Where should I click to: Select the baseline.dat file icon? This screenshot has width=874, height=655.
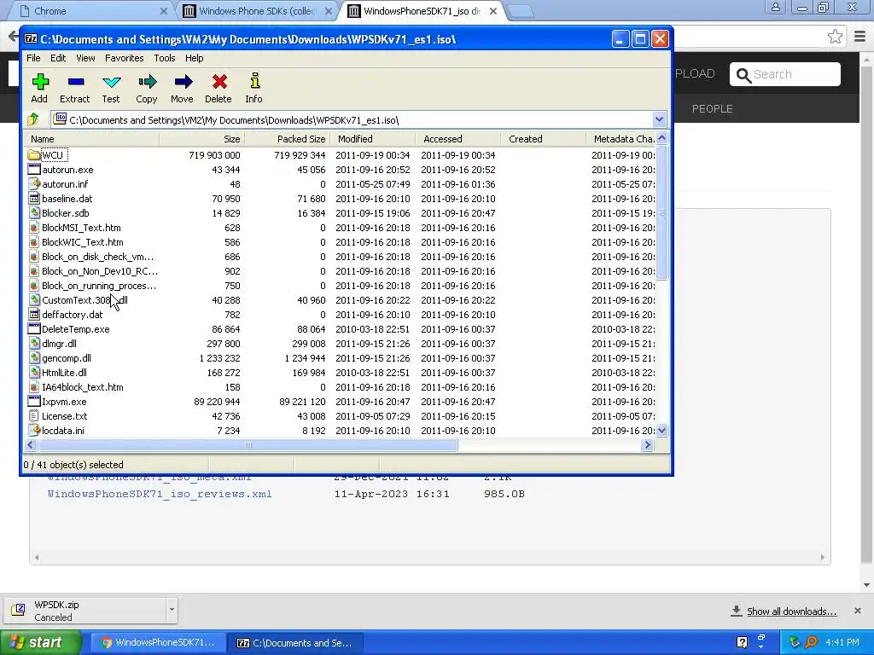[34, 198]
